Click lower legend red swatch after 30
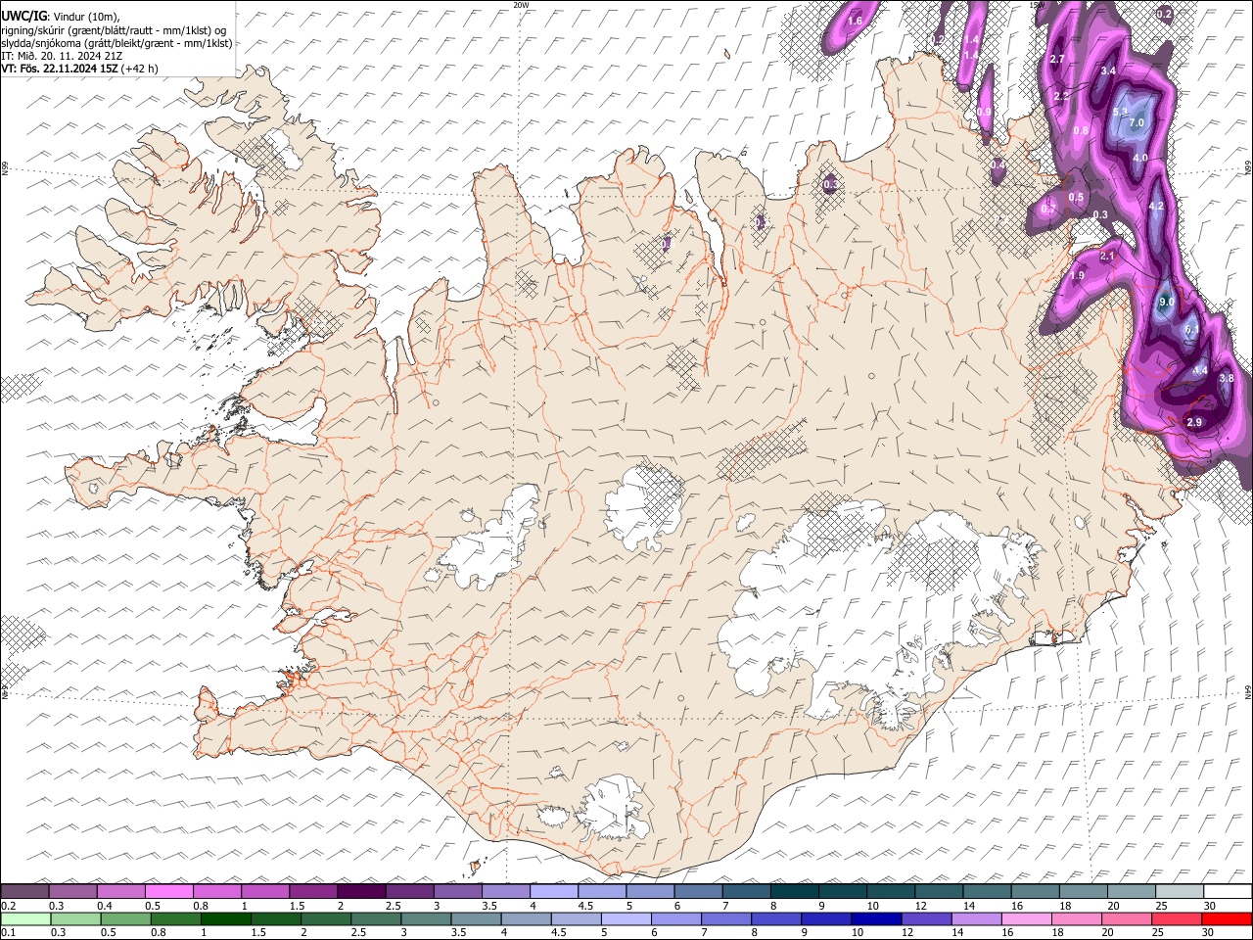 1227,918
